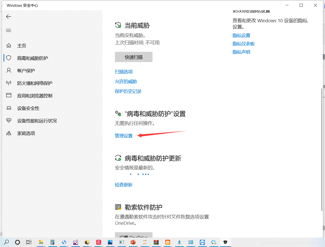Image resolution: width=325 pixels, height=247 pixels.
Task: Open the 隐私声明 link
Action: click(241, 52)
